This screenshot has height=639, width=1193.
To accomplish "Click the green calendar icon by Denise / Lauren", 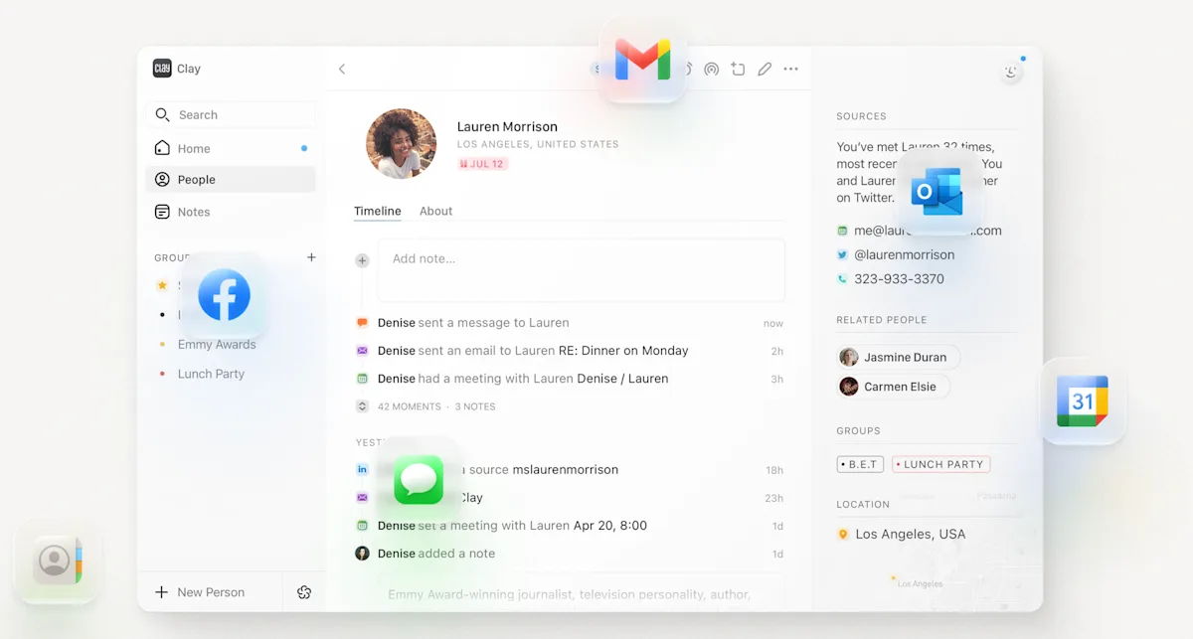I will (x=362, y=379).
